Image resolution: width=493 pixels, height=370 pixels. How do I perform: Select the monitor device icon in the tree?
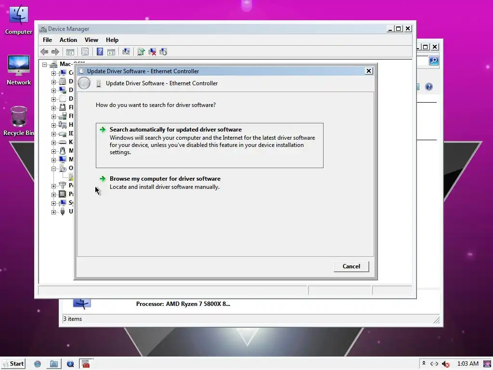(x=63, y=159)
